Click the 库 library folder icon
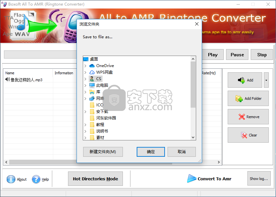 (x=92, y=92)
